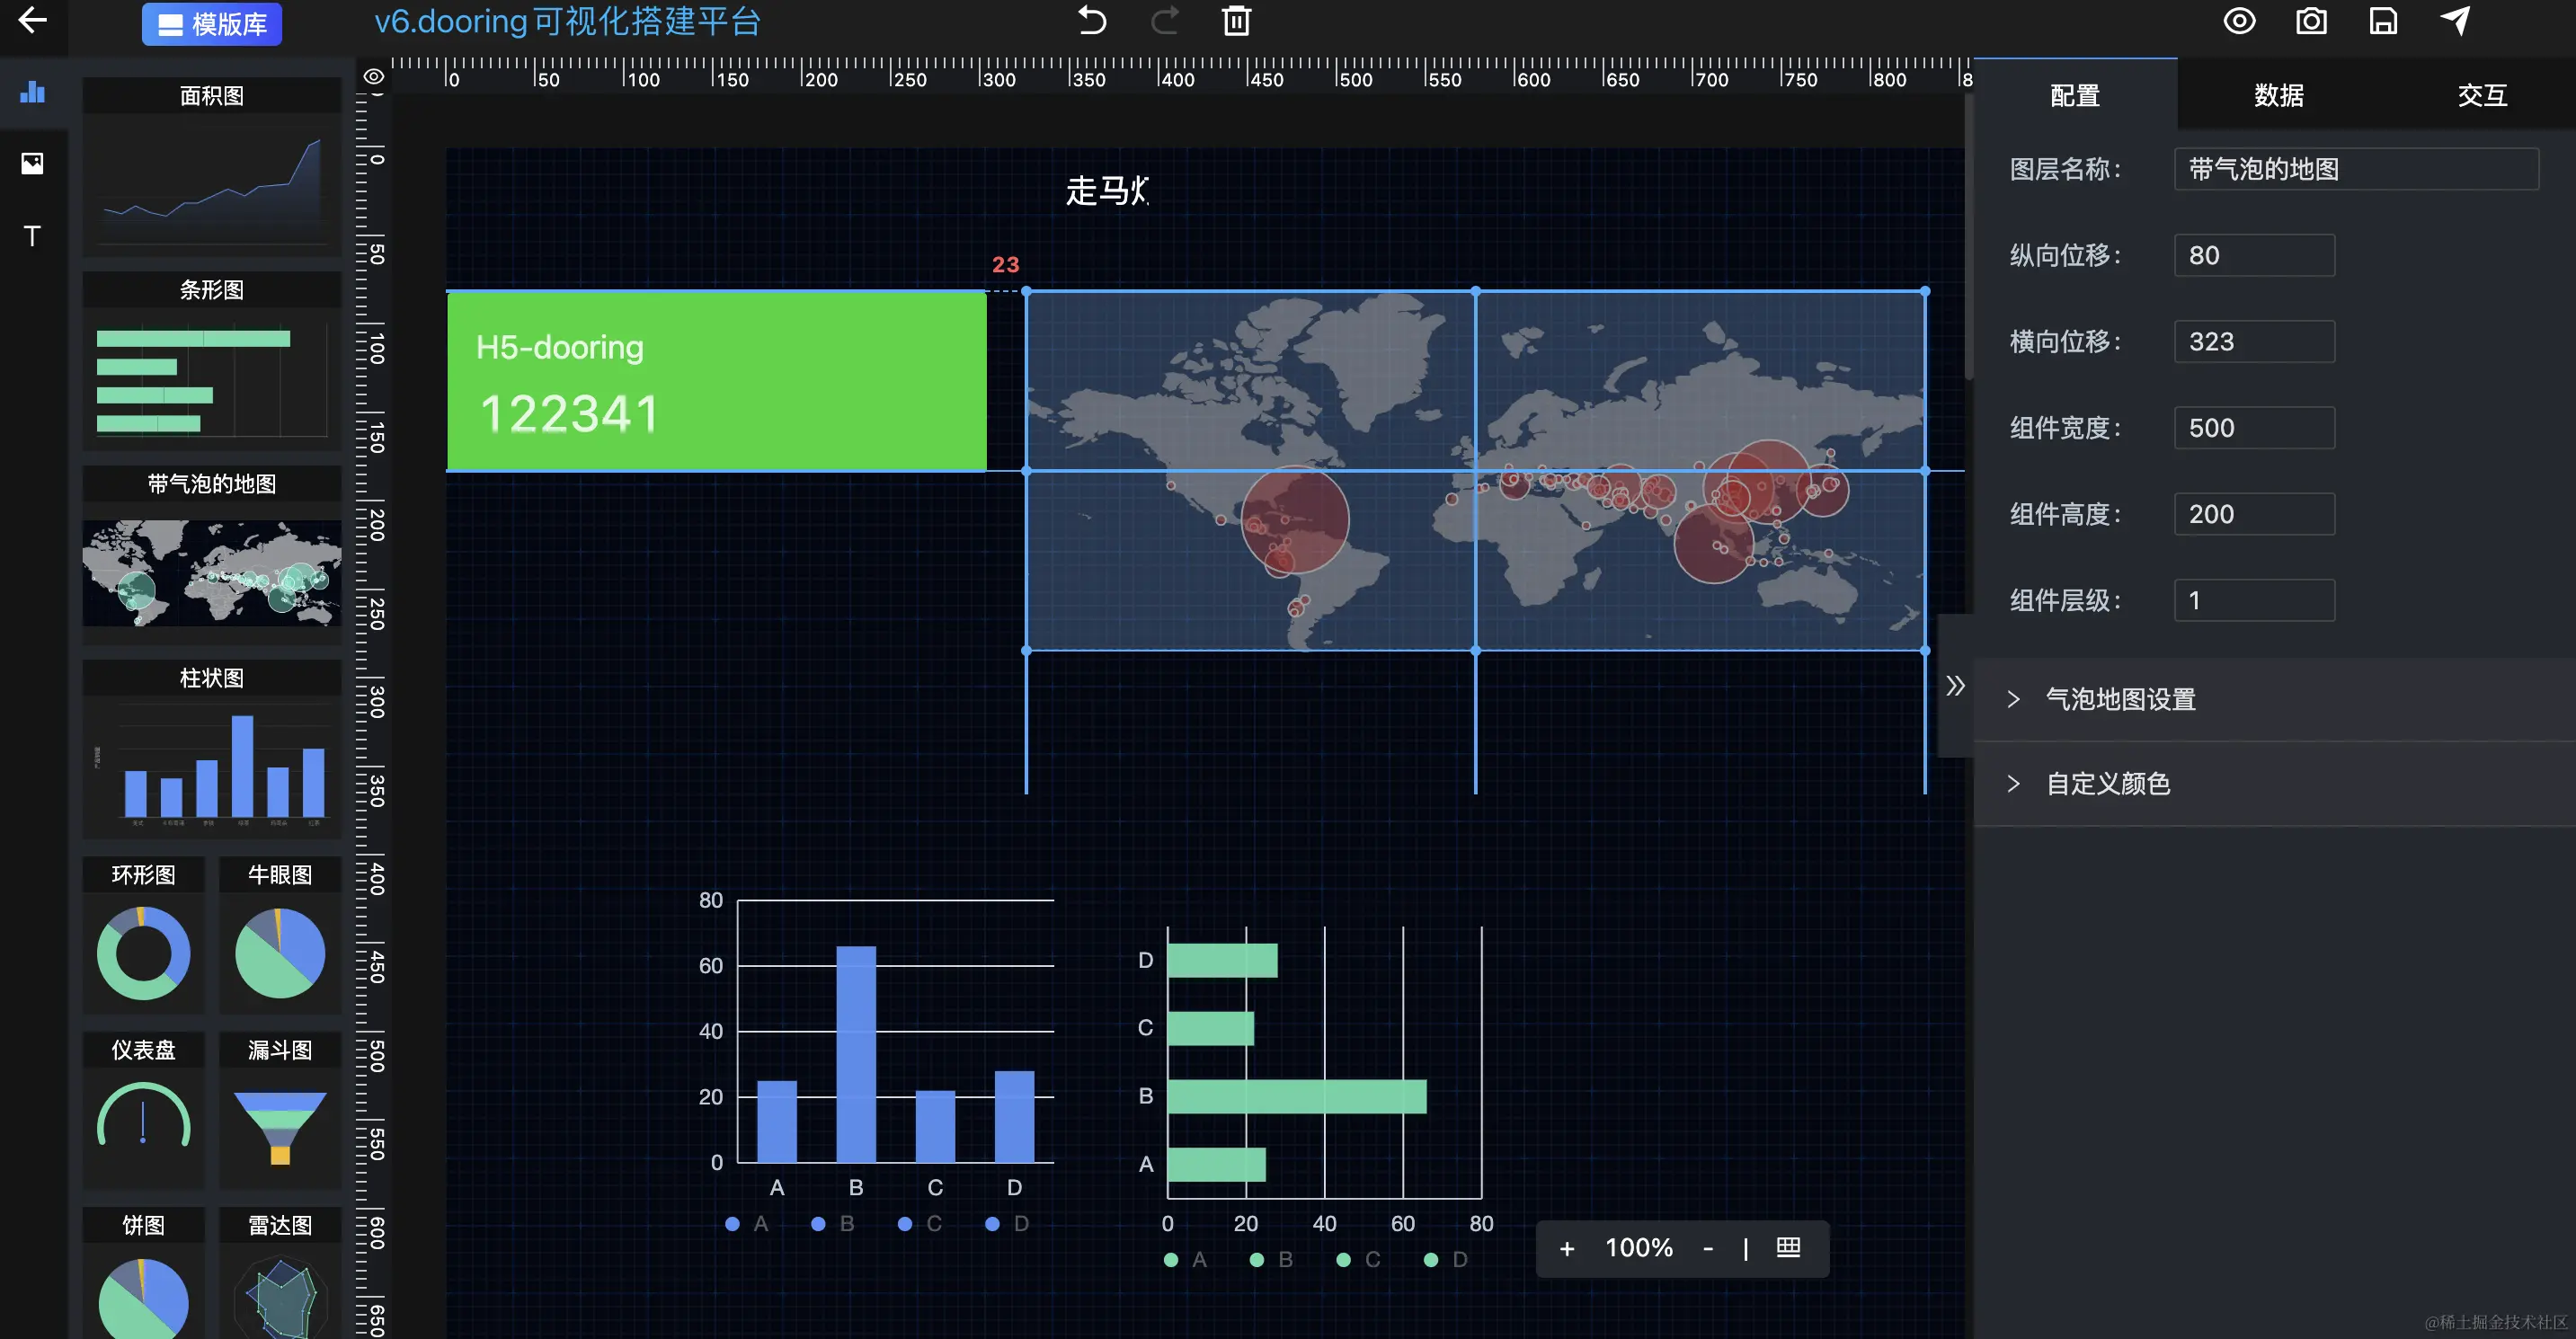Select the 漏斗图 funnel thumbnail
The height and width of the screenshot is (1339, 2576).
tap(280, 1110)
